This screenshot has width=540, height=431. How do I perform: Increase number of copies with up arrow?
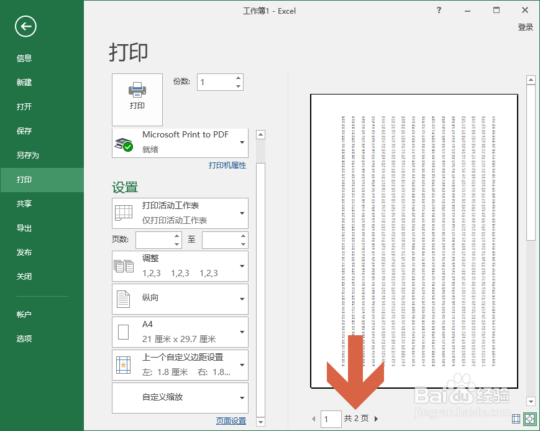(239, 78)
